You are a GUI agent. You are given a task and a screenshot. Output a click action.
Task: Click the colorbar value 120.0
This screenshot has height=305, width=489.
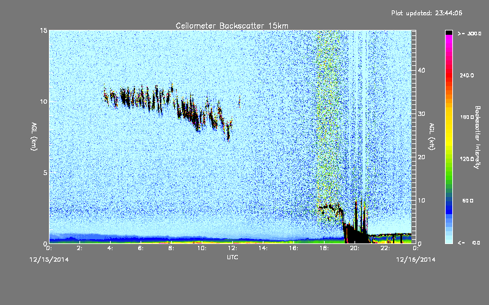click(466, 159)
